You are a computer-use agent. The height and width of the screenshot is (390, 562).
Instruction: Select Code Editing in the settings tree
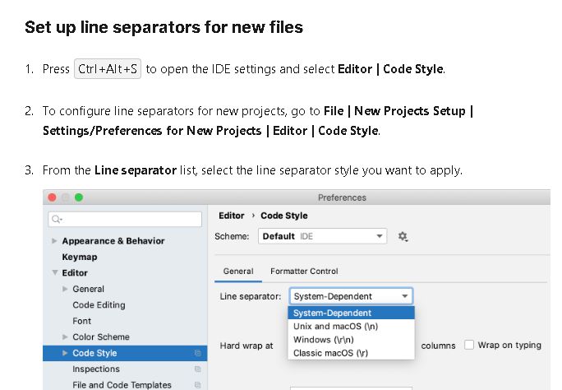pos(99,305)
